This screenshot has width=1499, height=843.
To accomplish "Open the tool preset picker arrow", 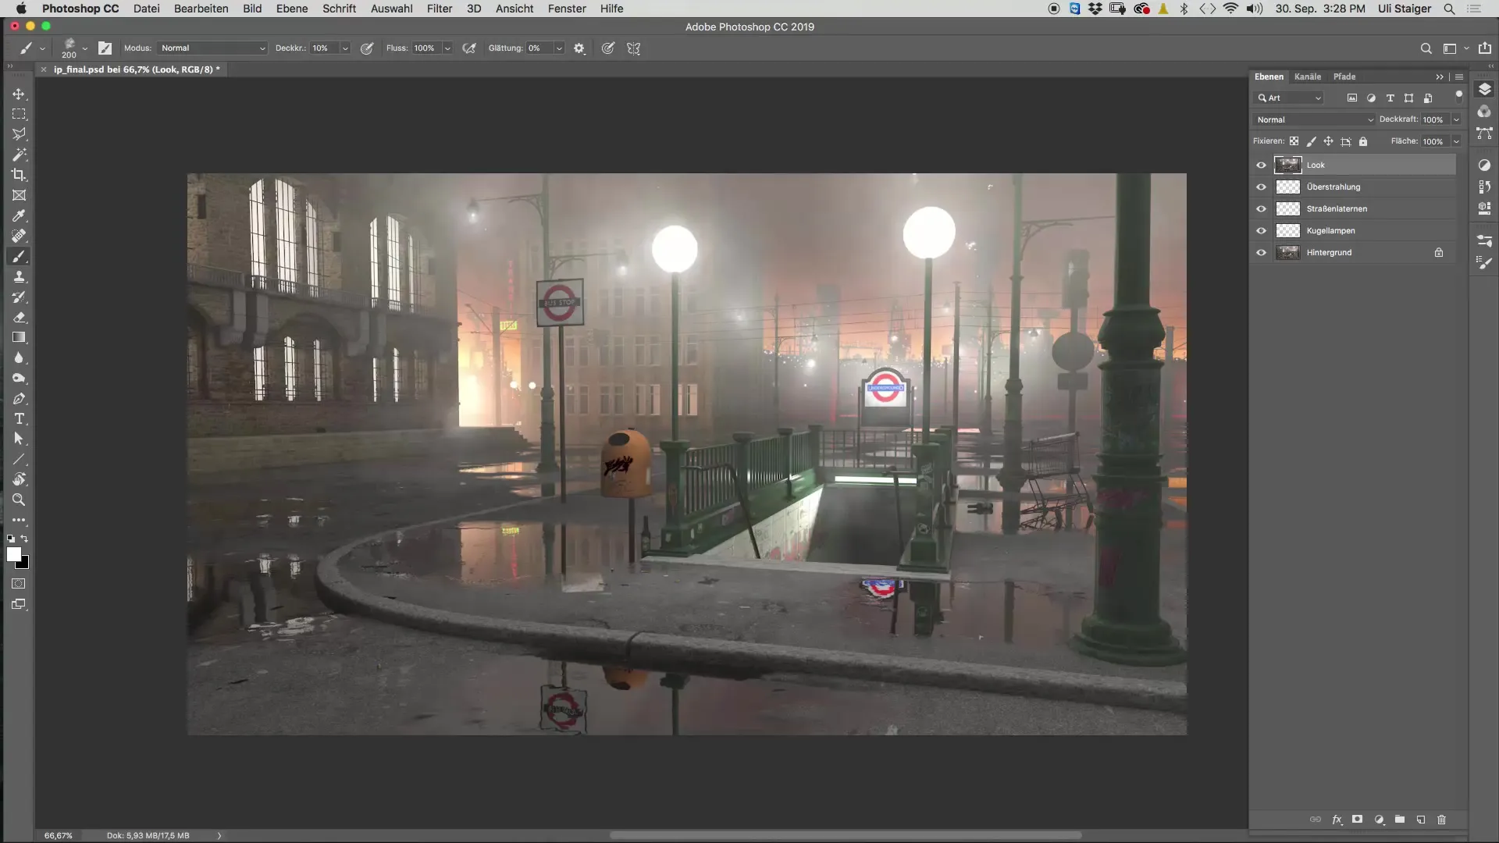I will click(42, 48).
